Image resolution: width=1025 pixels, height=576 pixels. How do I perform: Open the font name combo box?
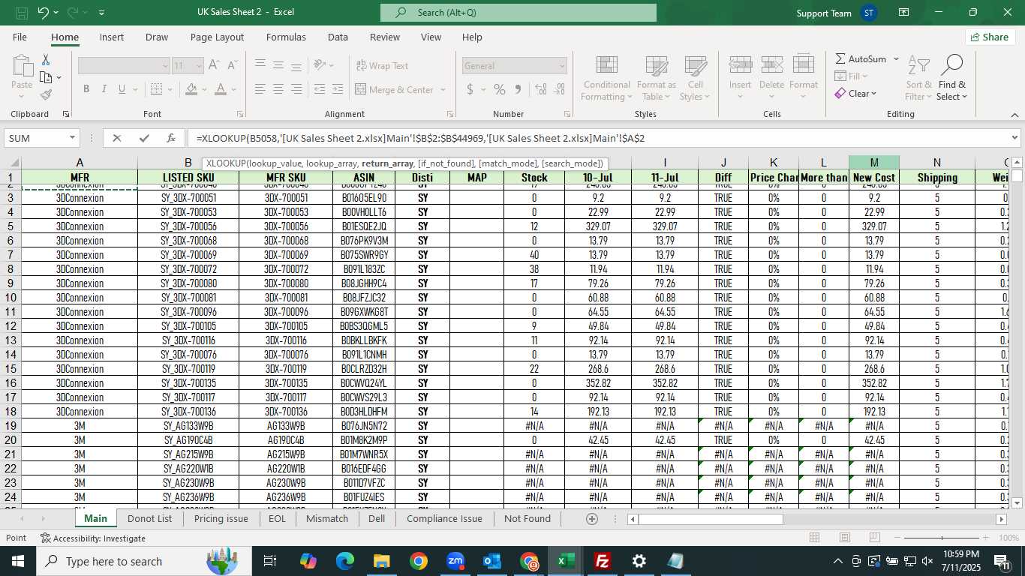pyautogui.click(x=124, y=66)
